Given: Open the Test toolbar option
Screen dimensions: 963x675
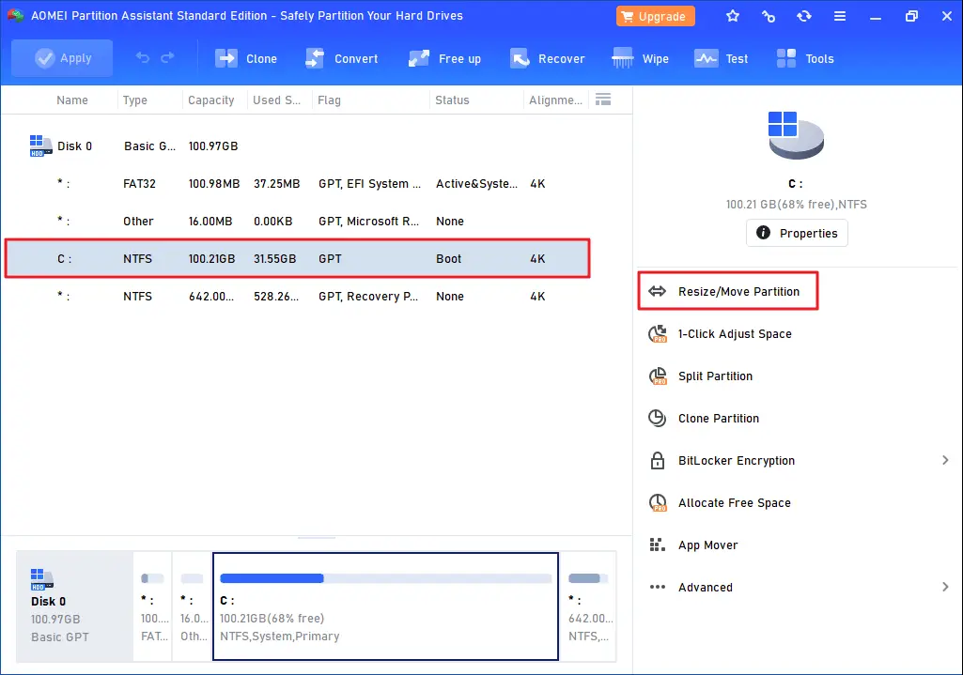Looking at the screenshot, I should pyautogui.click(x=721, y=58).
